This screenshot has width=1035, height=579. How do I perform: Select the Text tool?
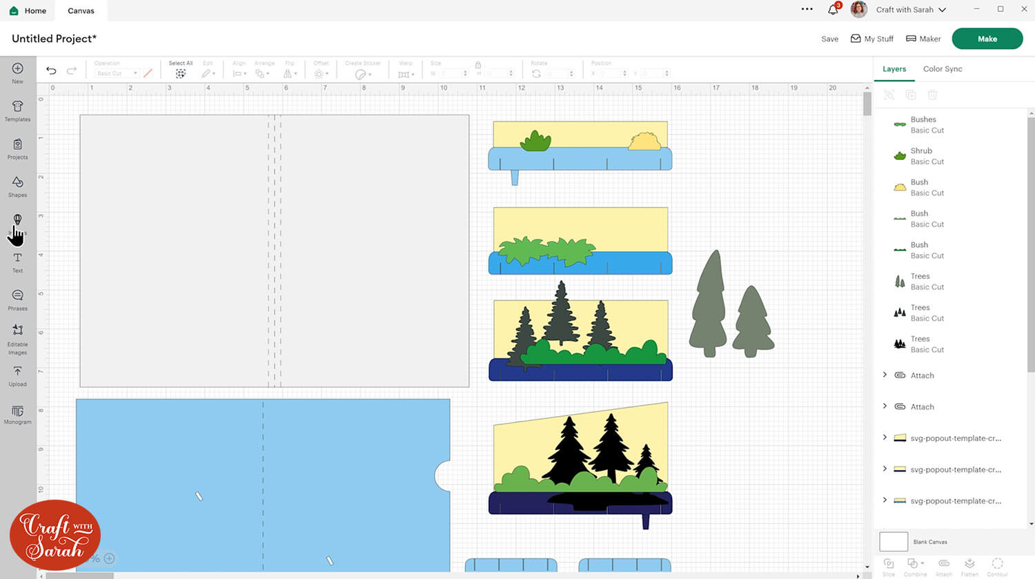(x=18, y=262)
